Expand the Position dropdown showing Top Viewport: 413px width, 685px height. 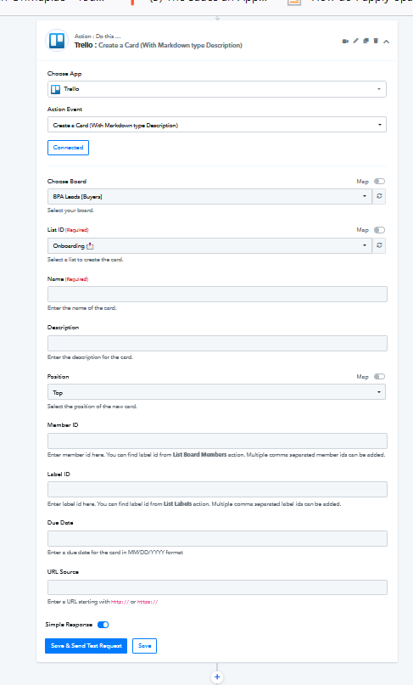tap(216, 392)
